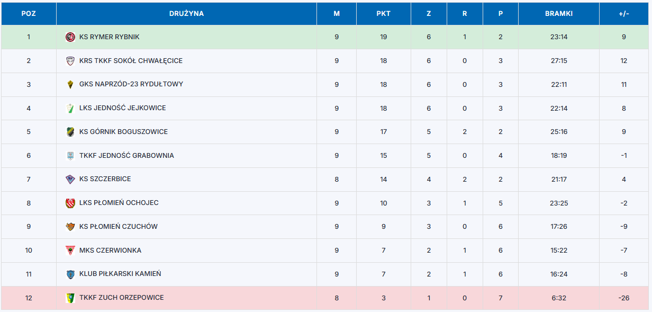Click the GKS Naprzód-23 Rydułtowy logo
652x312 pixels.
point(70,84)
